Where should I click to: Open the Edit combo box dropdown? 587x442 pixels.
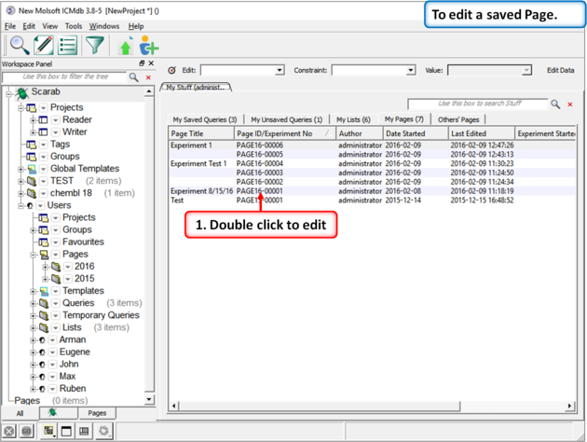[279, 71]
